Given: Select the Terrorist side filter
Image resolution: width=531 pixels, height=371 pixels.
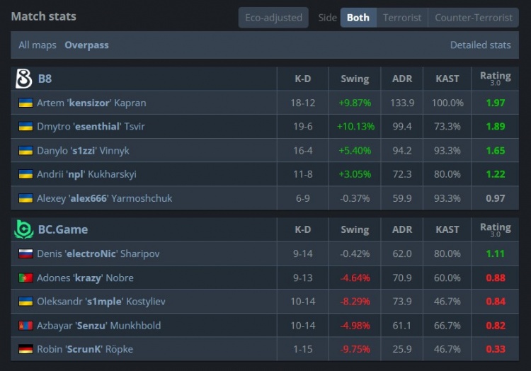Looking at the screenshot, I should click(x=402, y=18).
